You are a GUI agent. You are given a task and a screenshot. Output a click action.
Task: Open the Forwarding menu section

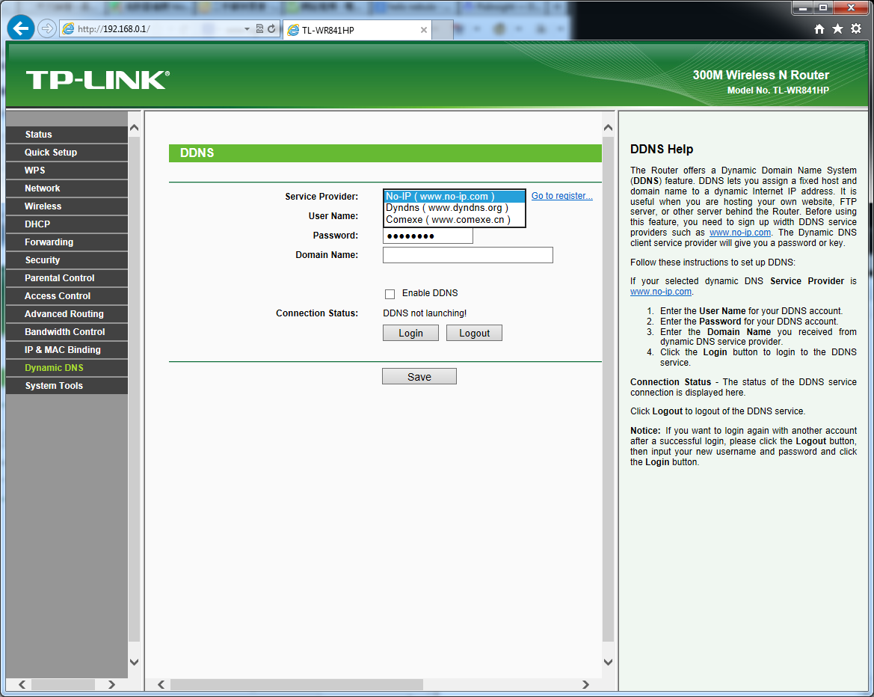pos(49,242)
